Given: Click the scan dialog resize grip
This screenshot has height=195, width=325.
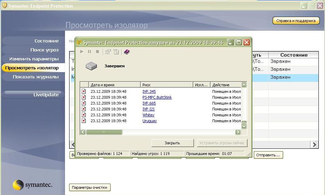Looking at the screenshot, I should pyautogui.click(x=249, y=154).
